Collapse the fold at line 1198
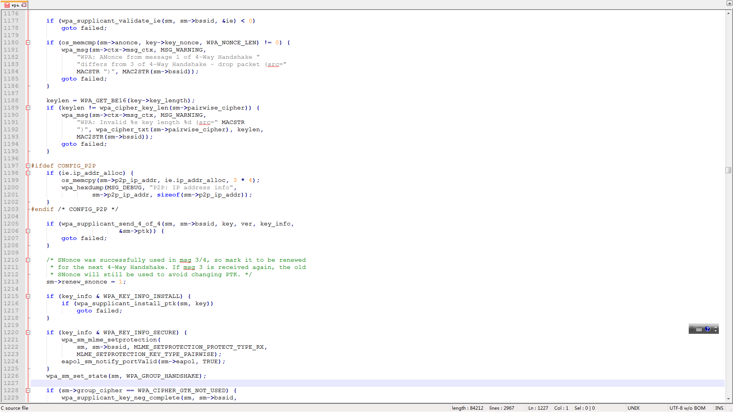733x412 pixels. click(x=28, y=173)
